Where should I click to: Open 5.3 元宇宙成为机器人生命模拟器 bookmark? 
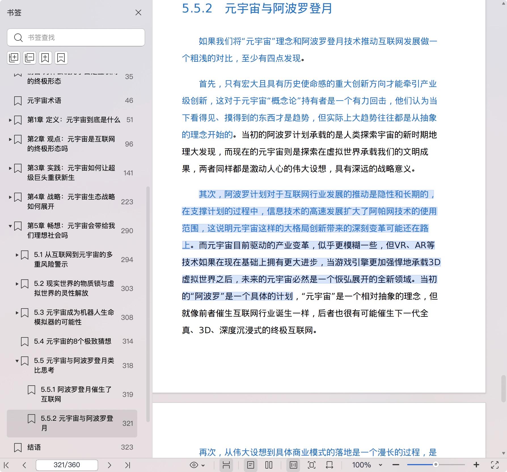pyautogui.click(x=74, y=317)
